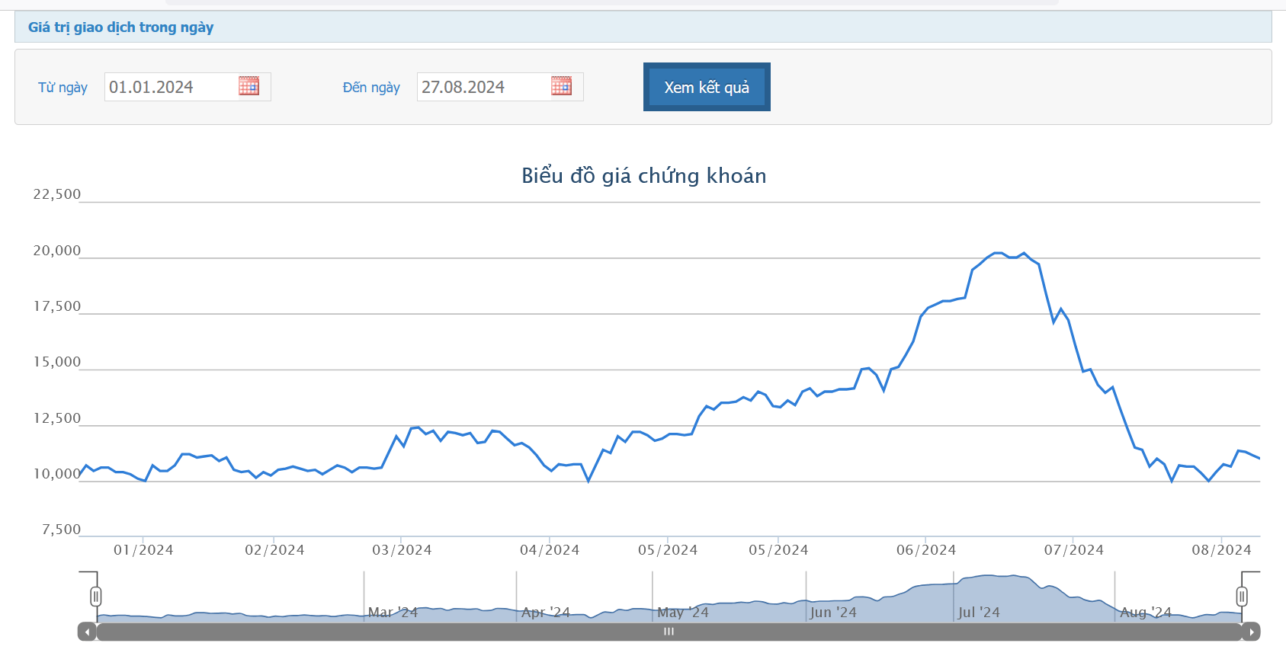Click the scrollbar grip in the navigator
Viewport: 1286px width, 656px height.
point(669,632)
